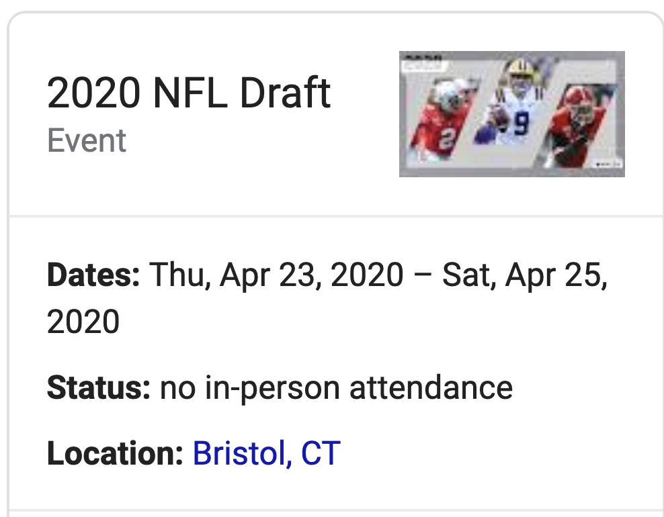This screenshot has height=517, width=664.
Task: Click "CT" in the location link
Action: pos(321,453)
